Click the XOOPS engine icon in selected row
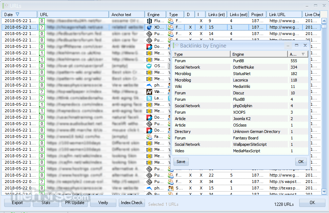 [149, 27]
